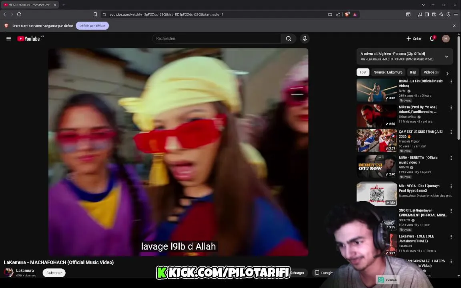Select the 'Source : Lakamura' filter chip
The width and height of the screenshot is (461, 288).
point(388,72)
